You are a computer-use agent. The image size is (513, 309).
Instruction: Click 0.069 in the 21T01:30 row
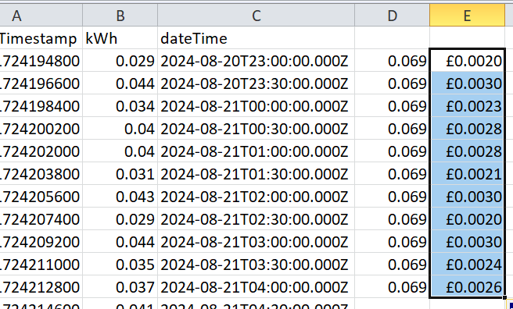click(393, 174)
